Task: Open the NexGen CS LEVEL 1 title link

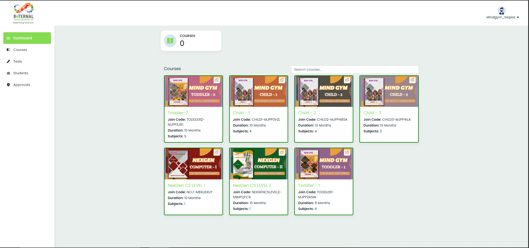Action: pos(186,185)
